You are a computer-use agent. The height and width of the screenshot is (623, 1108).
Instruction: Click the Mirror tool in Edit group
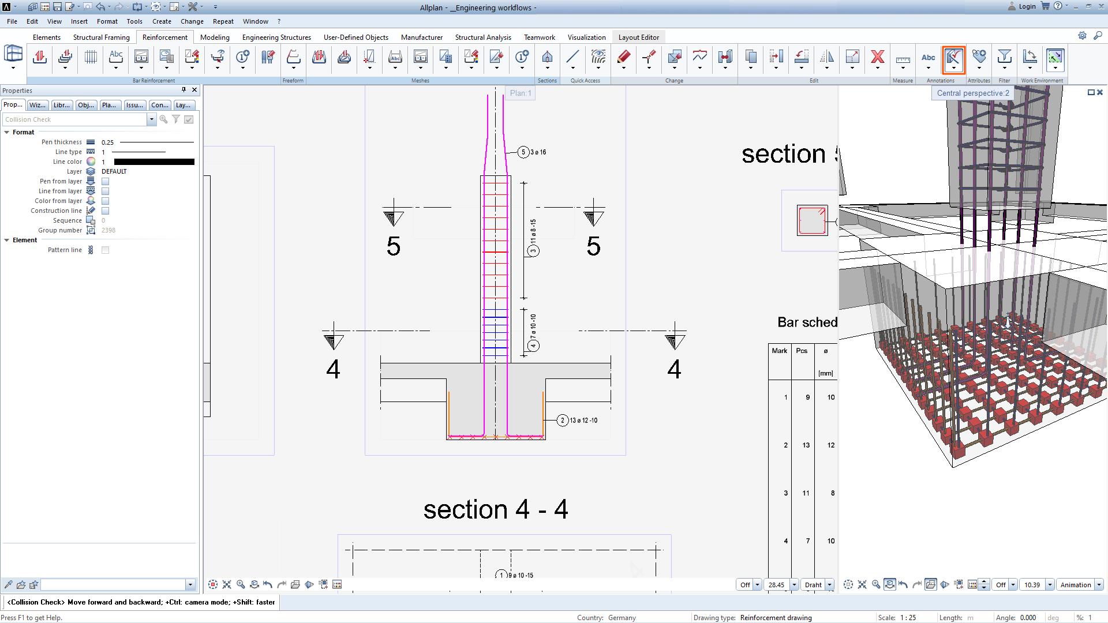coord(826,57)
